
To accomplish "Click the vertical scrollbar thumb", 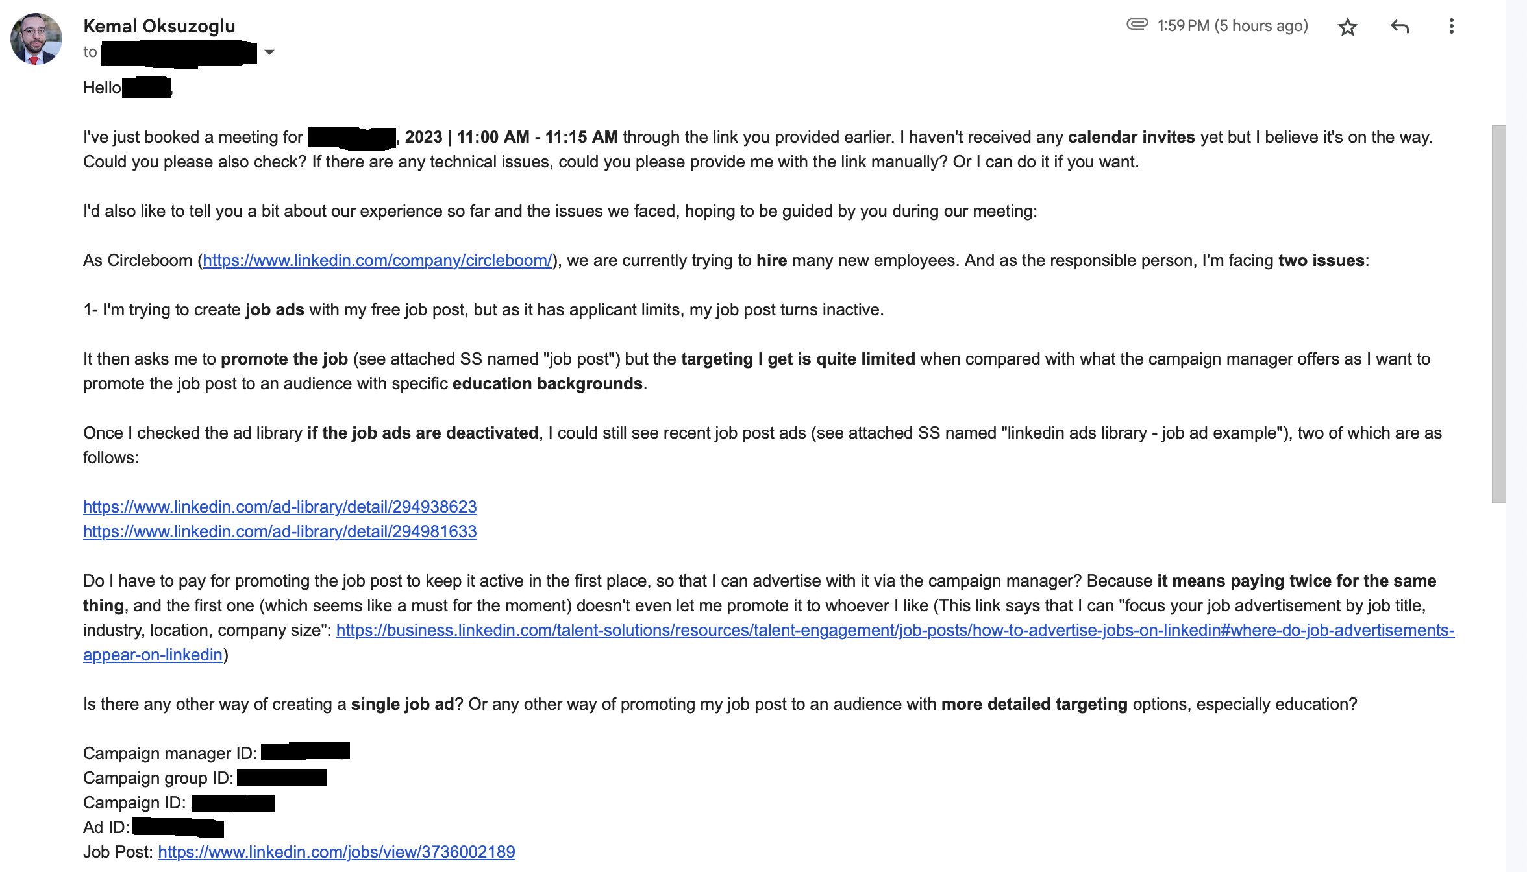I will point(1498,313).
